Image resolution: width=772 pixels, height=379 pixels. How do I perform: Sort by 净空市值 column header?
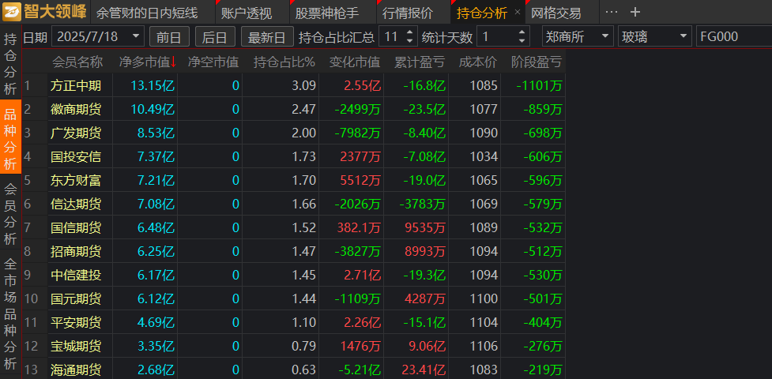[x=213, y=62]
